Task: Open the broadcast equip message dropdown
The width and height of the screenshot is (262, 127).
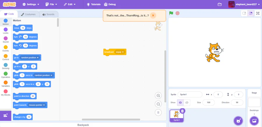Action: (x=120, y=52)
